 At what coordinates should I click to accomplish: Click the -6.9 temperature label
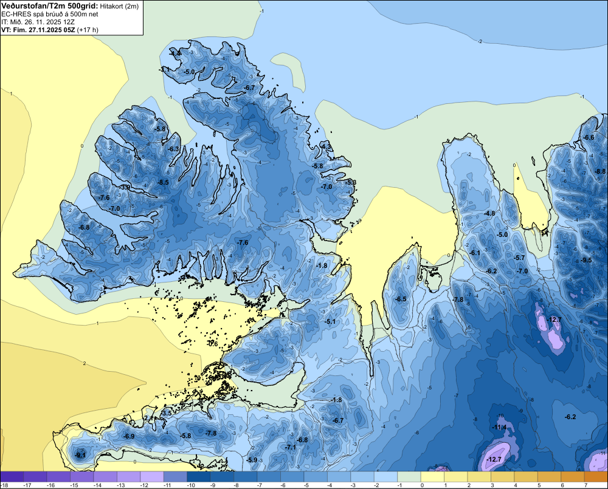pos(129,436)
